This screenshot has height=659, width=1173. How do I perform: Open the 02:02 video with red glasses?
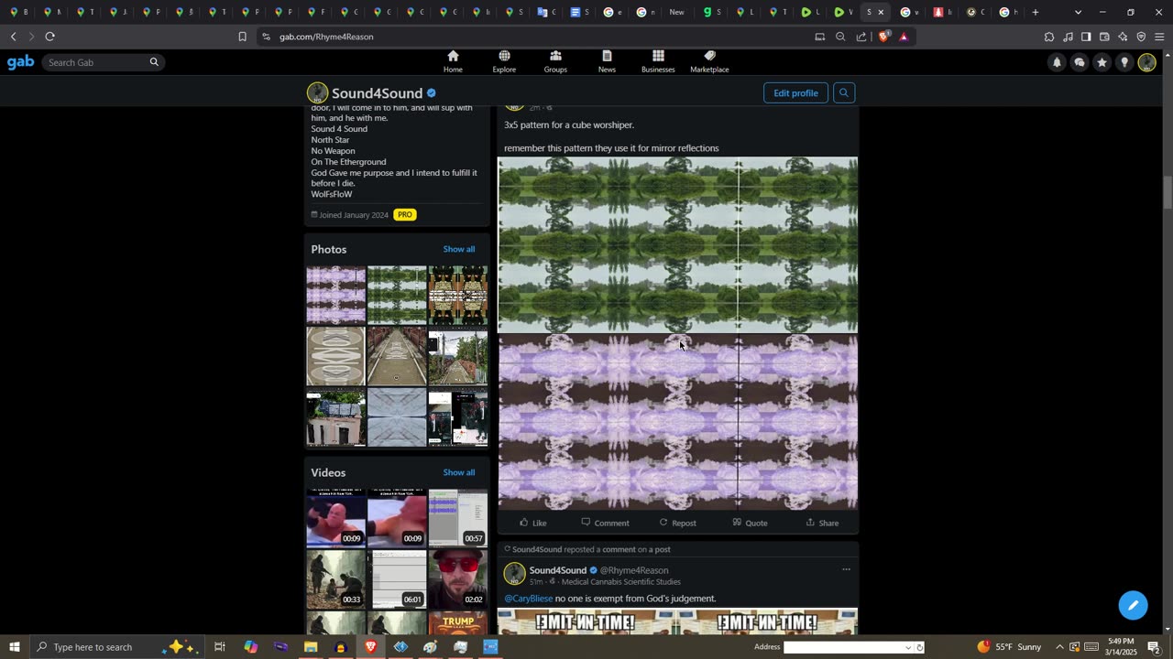point(458,579)
